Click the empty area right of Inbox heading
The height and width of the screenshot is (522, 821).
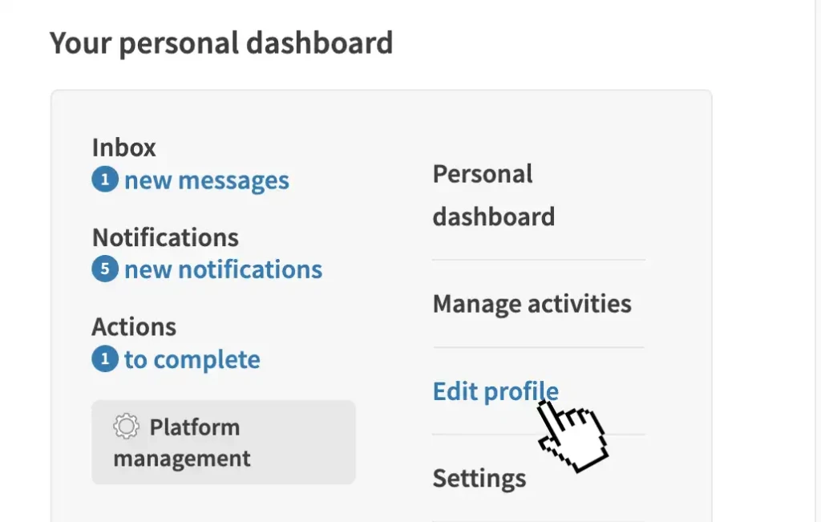[265, 148]
